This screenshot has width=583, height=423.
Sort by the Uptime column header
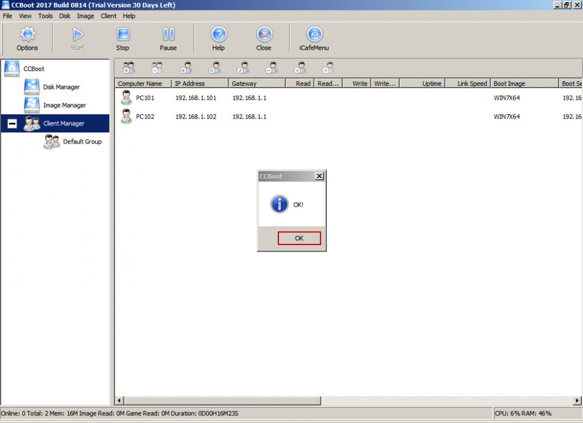423,83
